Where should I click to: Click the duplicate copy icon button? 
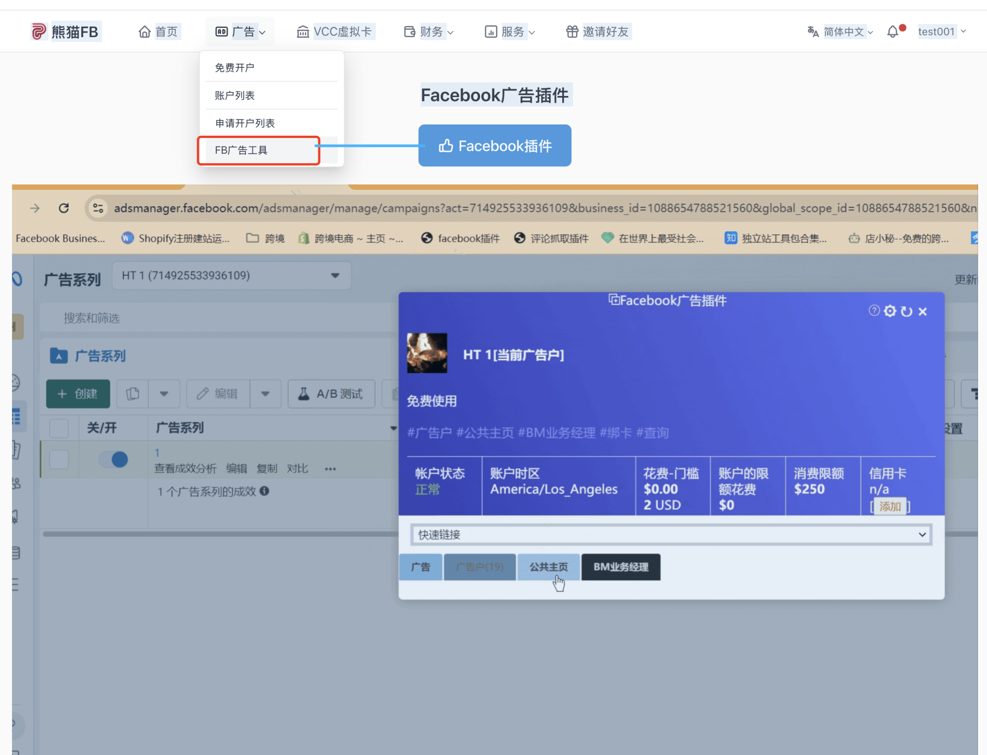(x=133, y=393)
